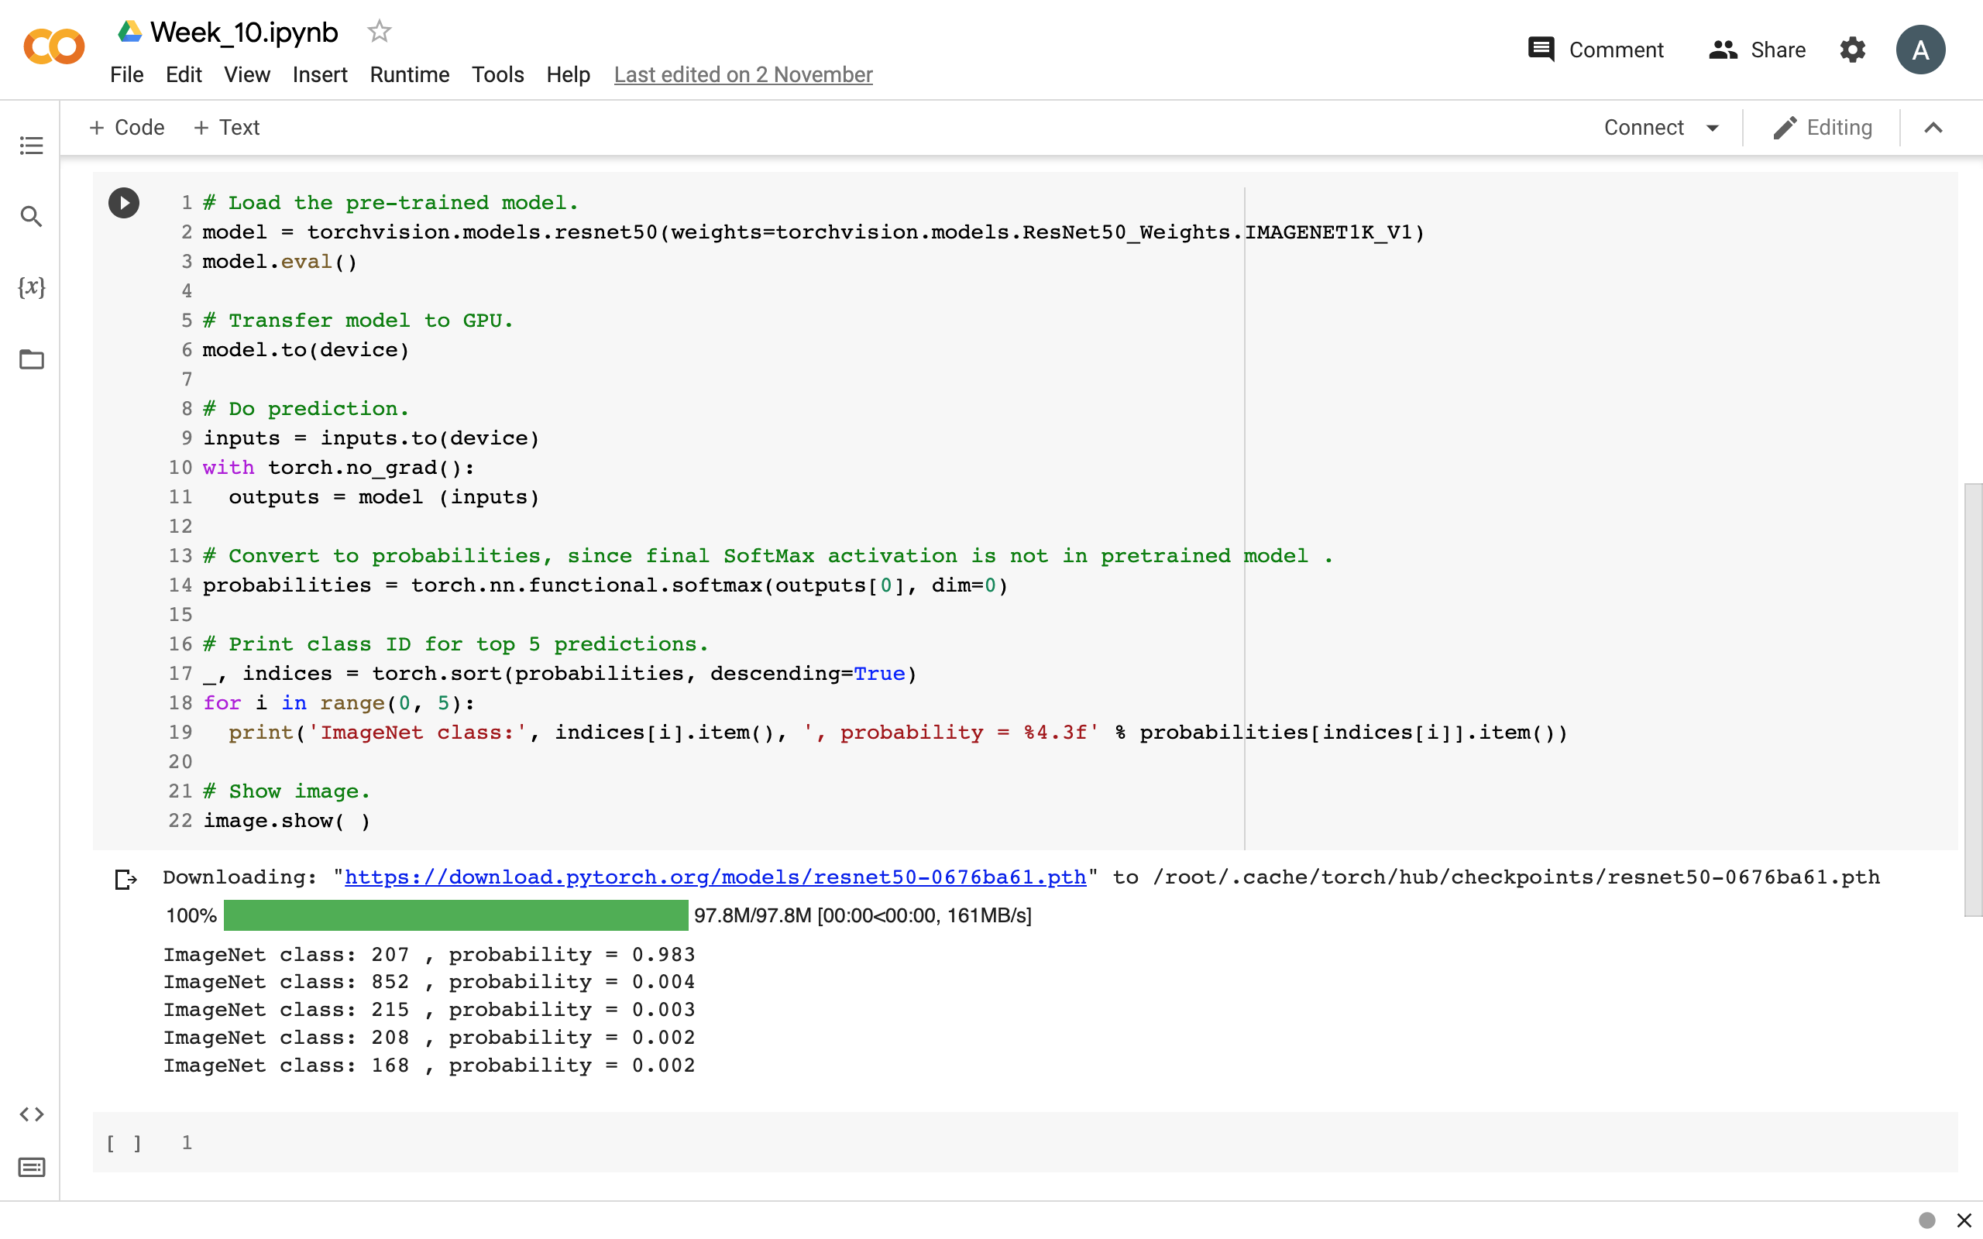Clear the cell output
The image size is (1983, 1239).
(125, 878)
